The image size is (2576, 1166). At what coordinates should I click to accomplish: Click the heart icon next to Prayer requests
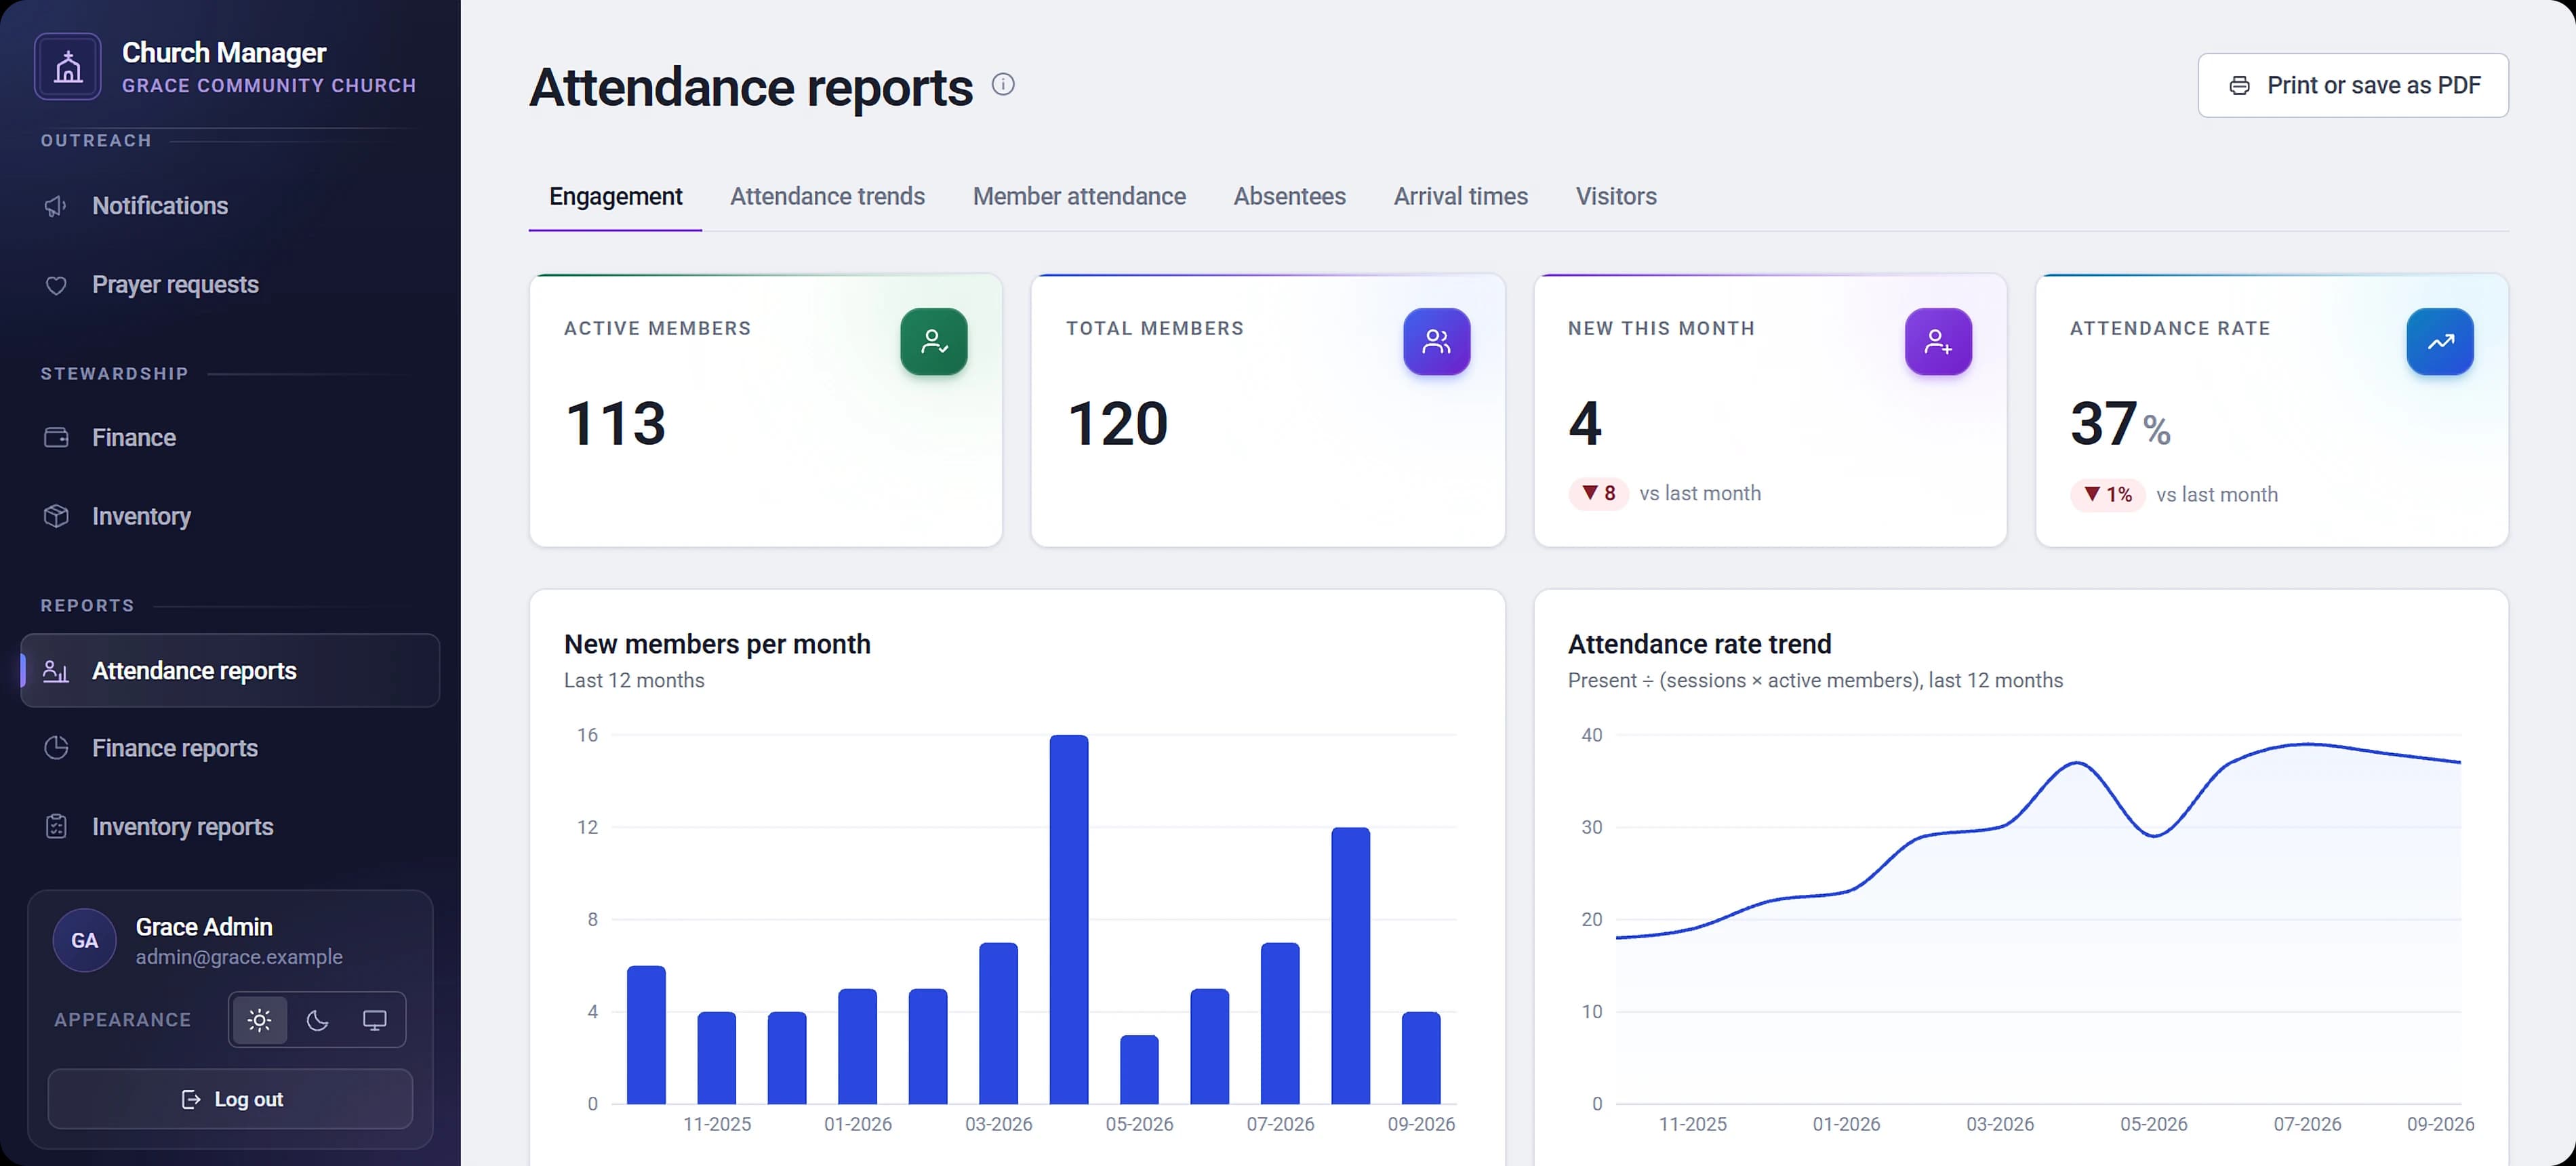pyautogui.click(x=56, y=285)
